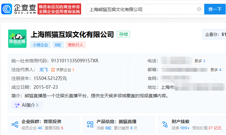Click the 产品信息 grid icon
The height and width of the screenshot is (135, 226).
click(90, 124)
